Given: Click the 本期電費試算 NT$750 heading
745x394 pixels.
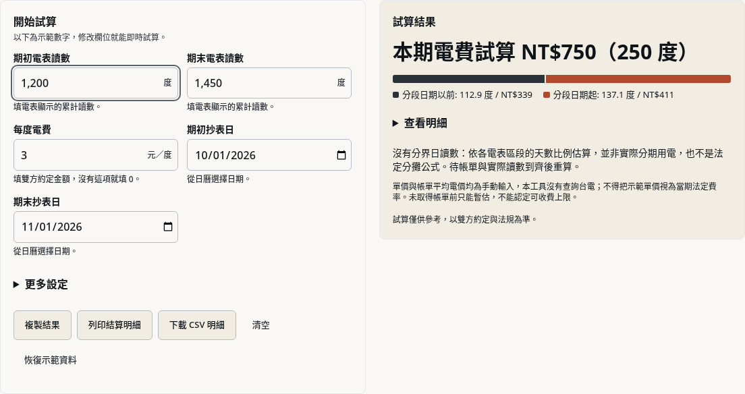Looking at the screenshot, I should coord(541,52).
